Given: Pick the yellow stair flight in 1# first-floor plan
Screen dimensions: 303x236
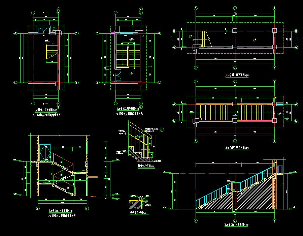Looking at the screenshot, I should click(52, 52).
